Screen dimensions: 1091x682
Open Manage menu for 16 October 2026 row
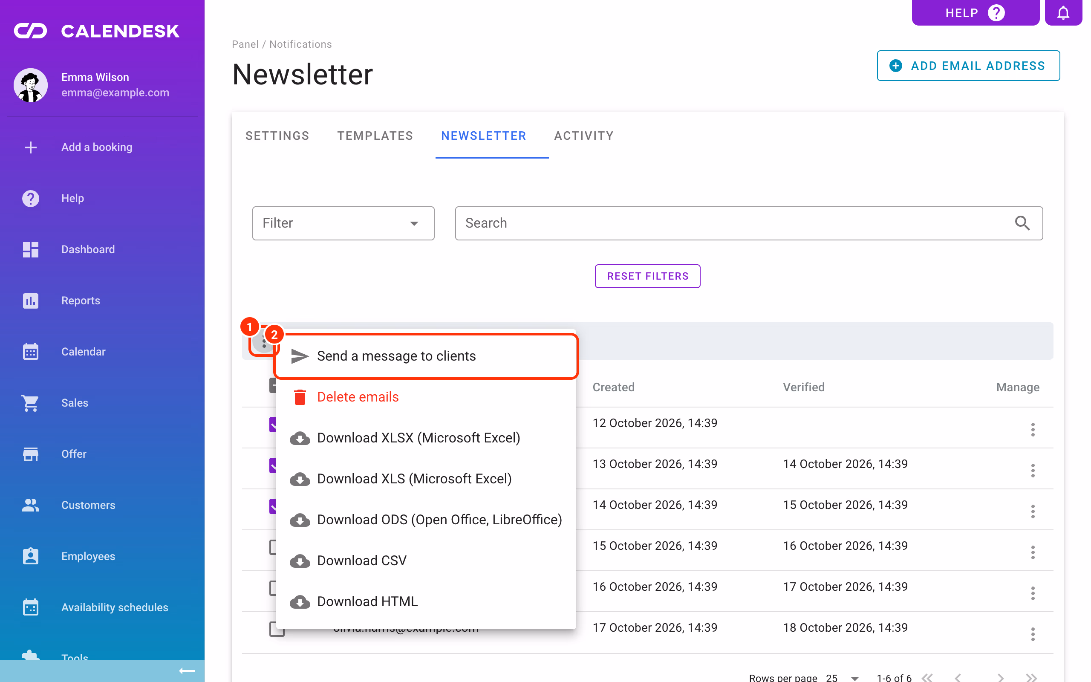(x=1032, y=592)
